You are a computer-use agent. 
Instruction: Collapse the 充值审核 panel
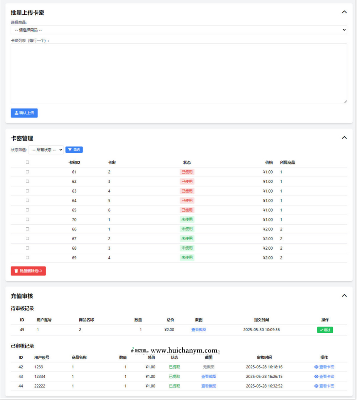[344, 296]
